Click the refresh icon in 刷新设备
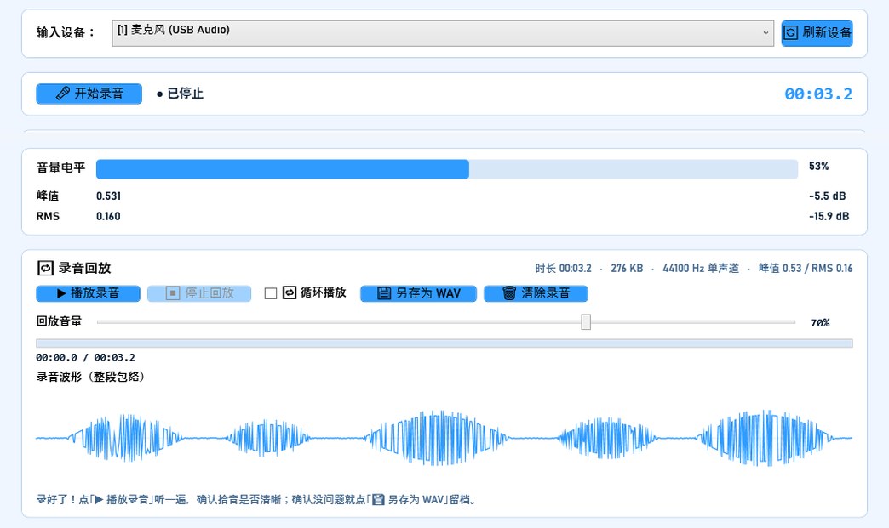 (790, 33)
